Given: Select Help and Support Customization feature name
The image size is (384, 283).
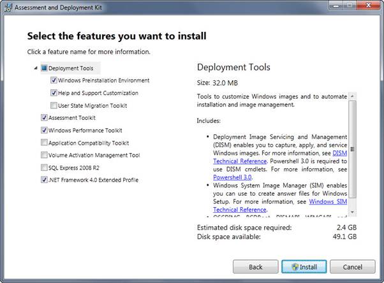Looking at the screenshot, I should tap(98, 93).
